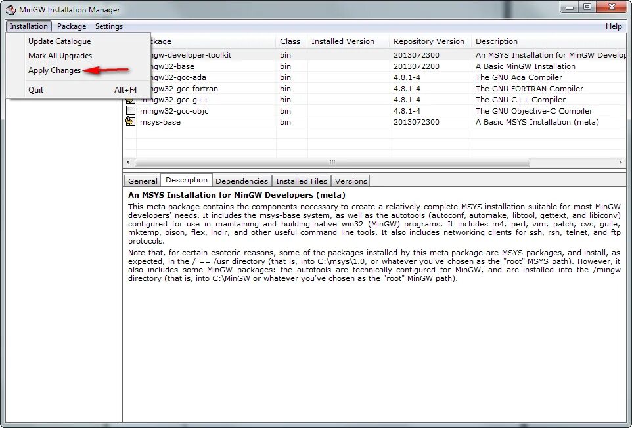Open the Versions tab
This screenshot has height=428, width=632.
coord(351,181)
